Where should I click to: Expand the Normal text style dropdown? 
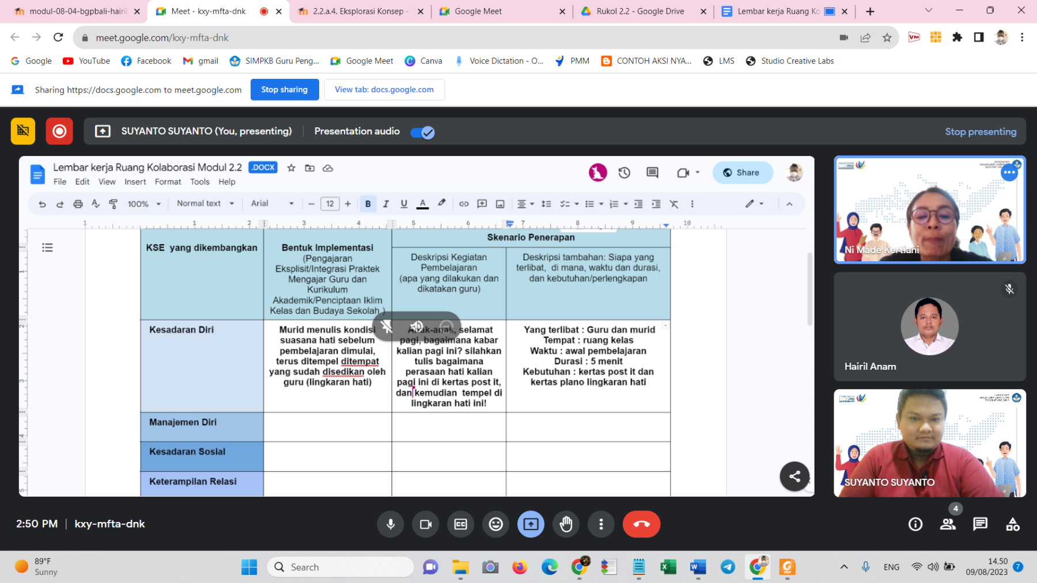tap(206, 204)
